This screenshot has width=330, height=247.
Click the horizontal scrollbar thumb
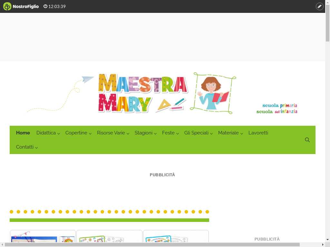[x=152, y=245]
